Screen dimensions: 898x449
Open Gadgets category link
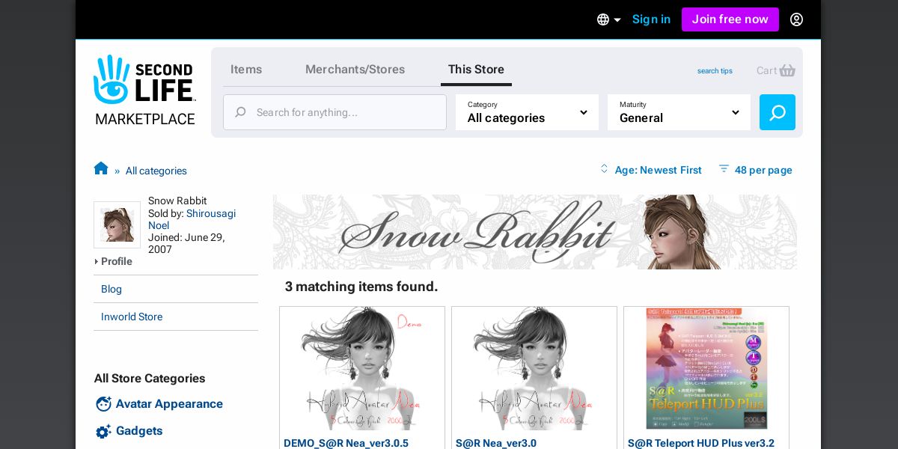(139, 431)
